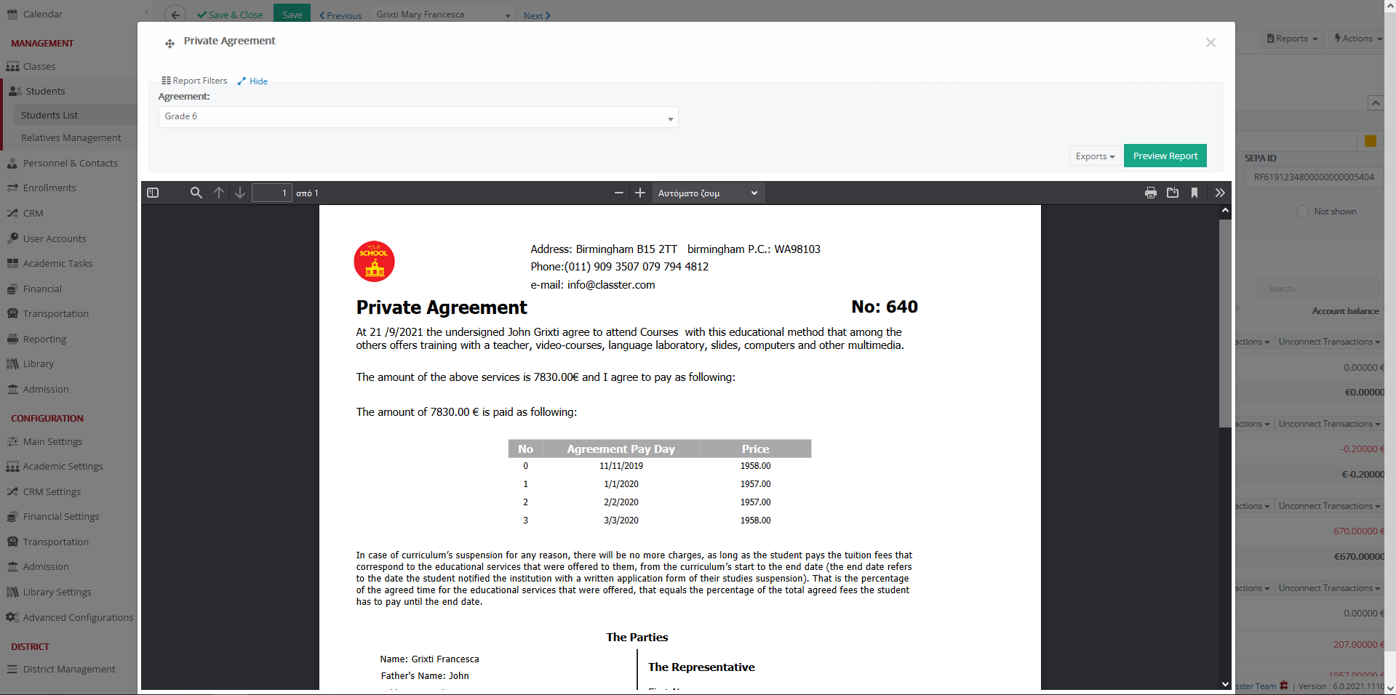
Task: Click the No: 640 agreement number
Action: [x=885, y=307]
